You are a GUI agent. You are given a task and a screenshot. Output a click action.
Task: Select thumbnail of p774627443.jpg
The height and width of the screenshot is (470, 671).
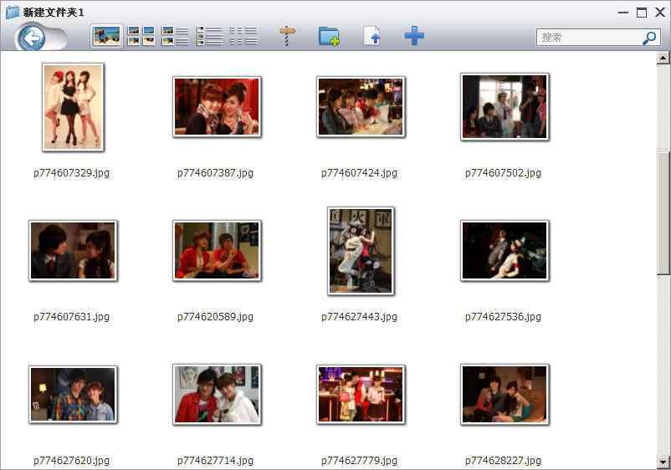(361, 251)
